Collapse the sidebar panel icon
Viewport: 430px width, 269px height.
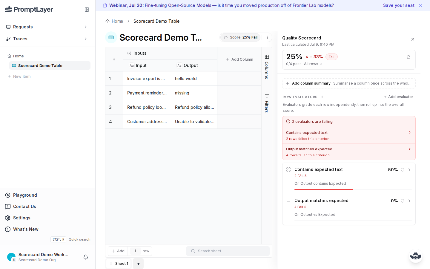(87, 10)
